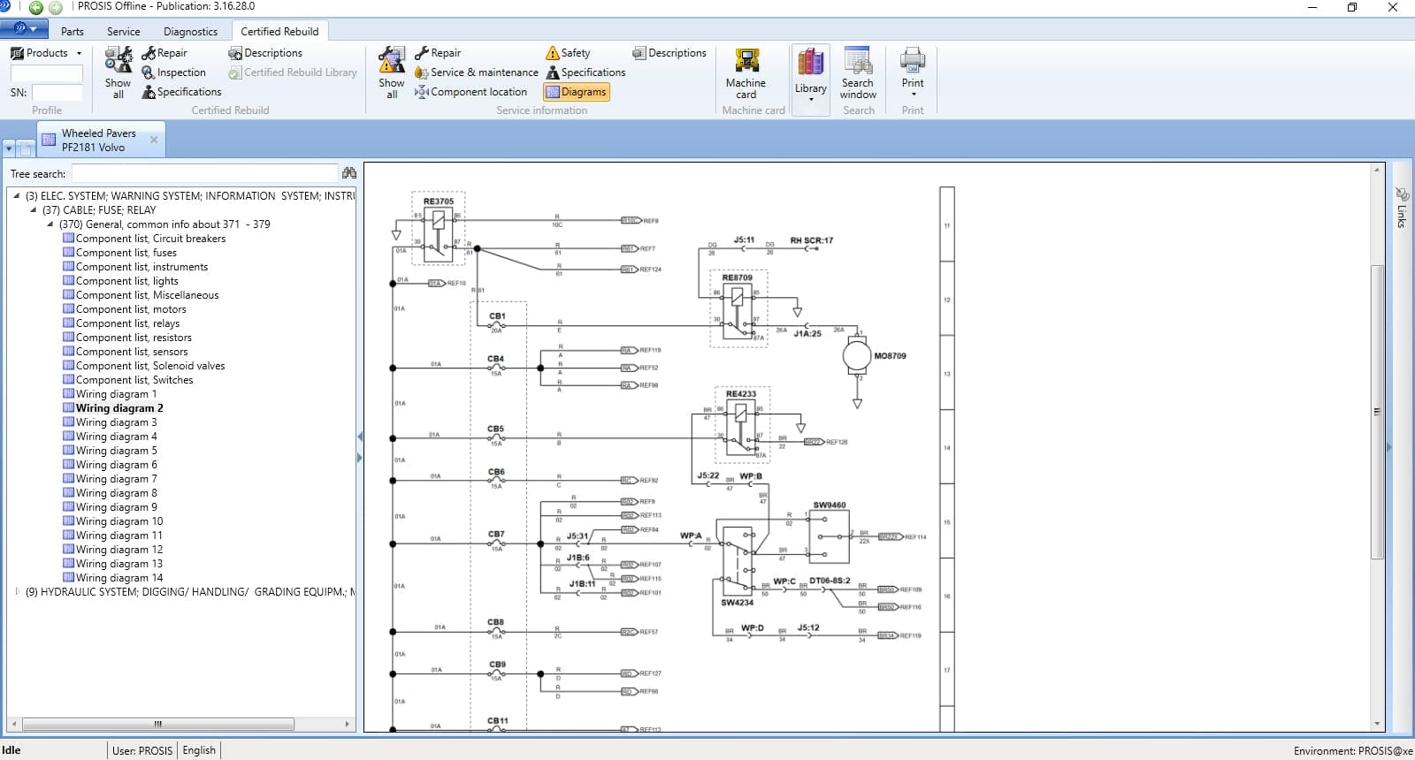The width and height of the screenshot is (1415, 760).
Task: Click the English language status item
Action: 199,750
